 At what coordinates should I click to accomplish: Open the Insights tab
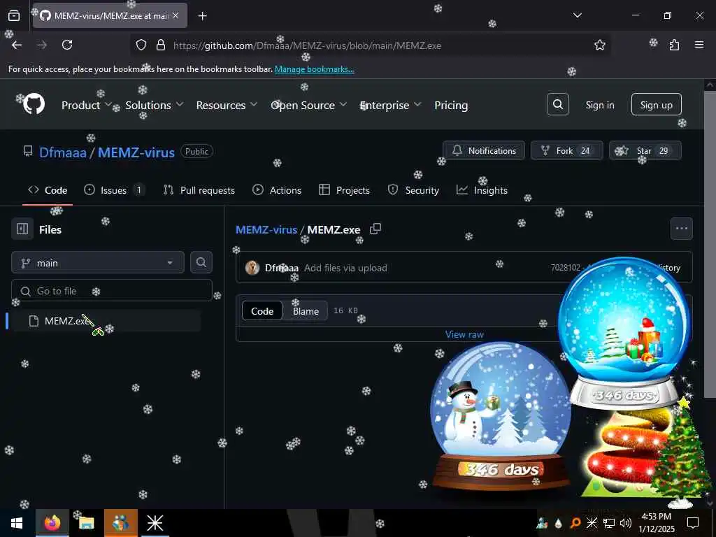482,190
